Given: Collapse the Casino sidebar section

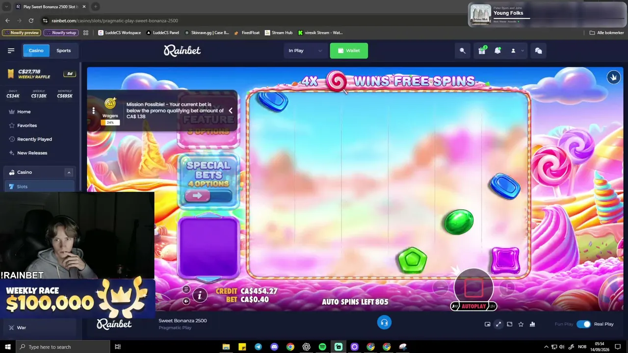Looking at the screenshot, I should (69, 172).
